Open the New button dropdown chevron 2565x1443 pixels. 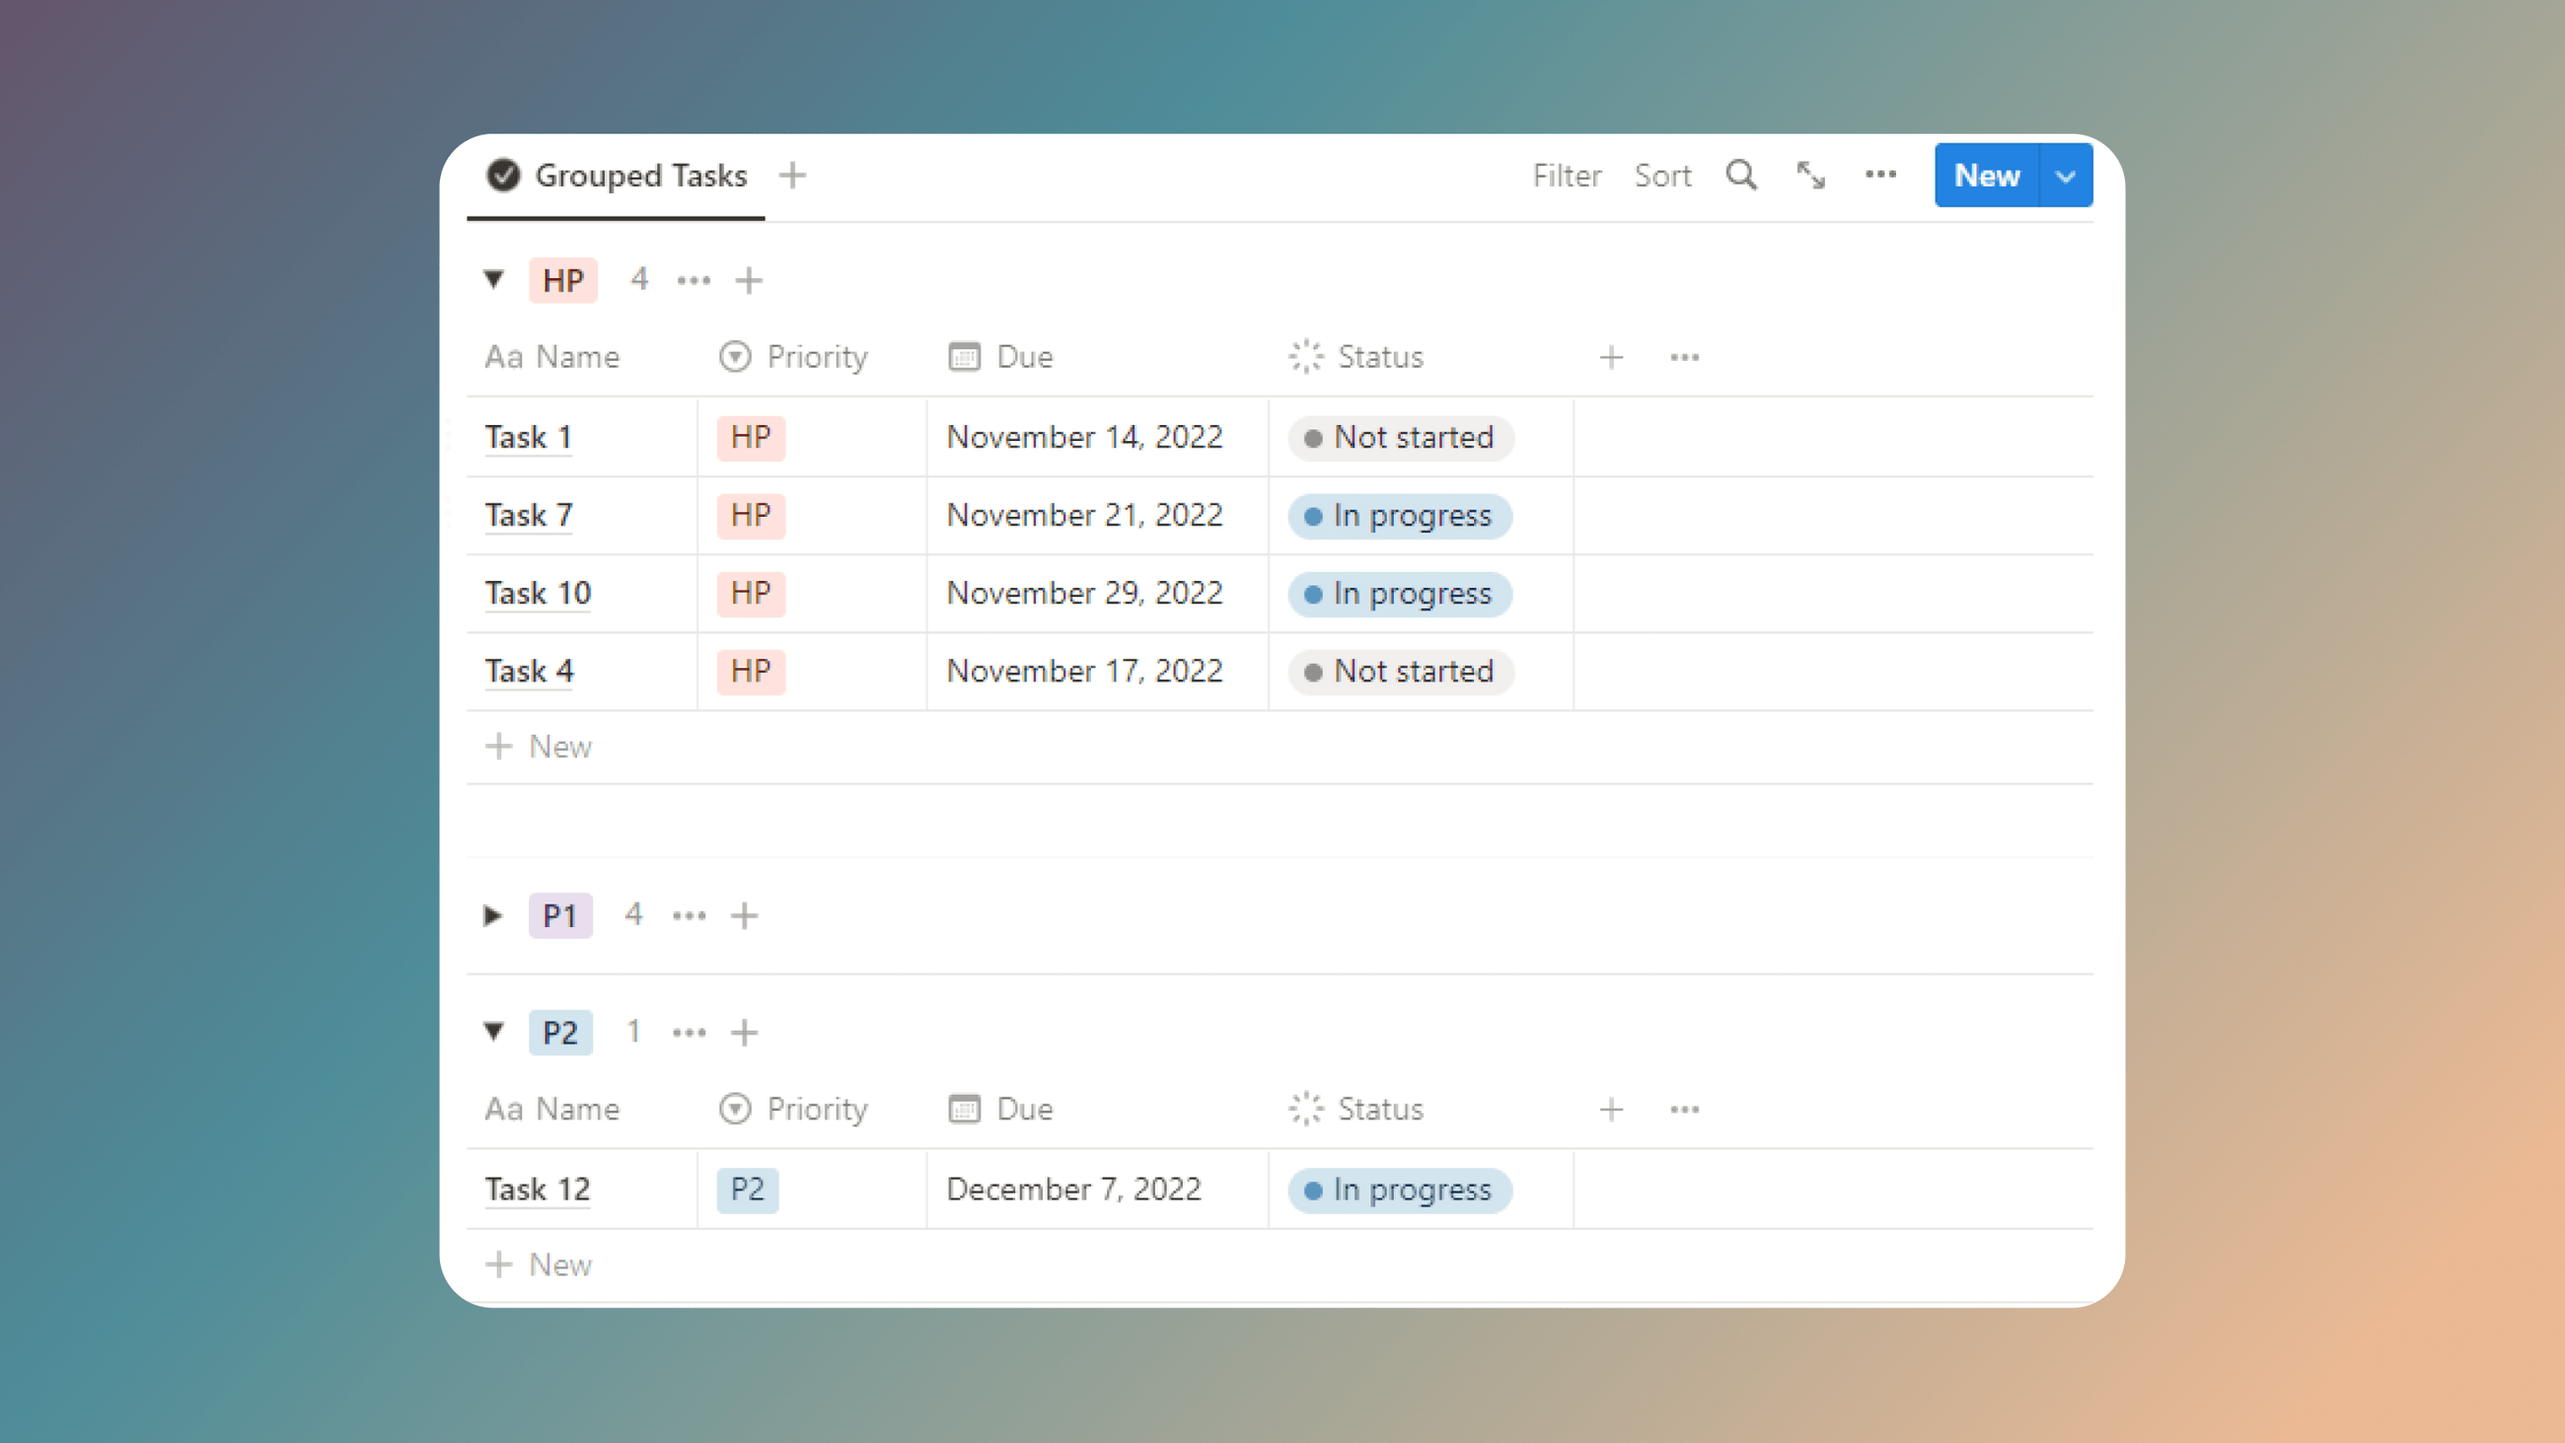[x=2066, y=176]
